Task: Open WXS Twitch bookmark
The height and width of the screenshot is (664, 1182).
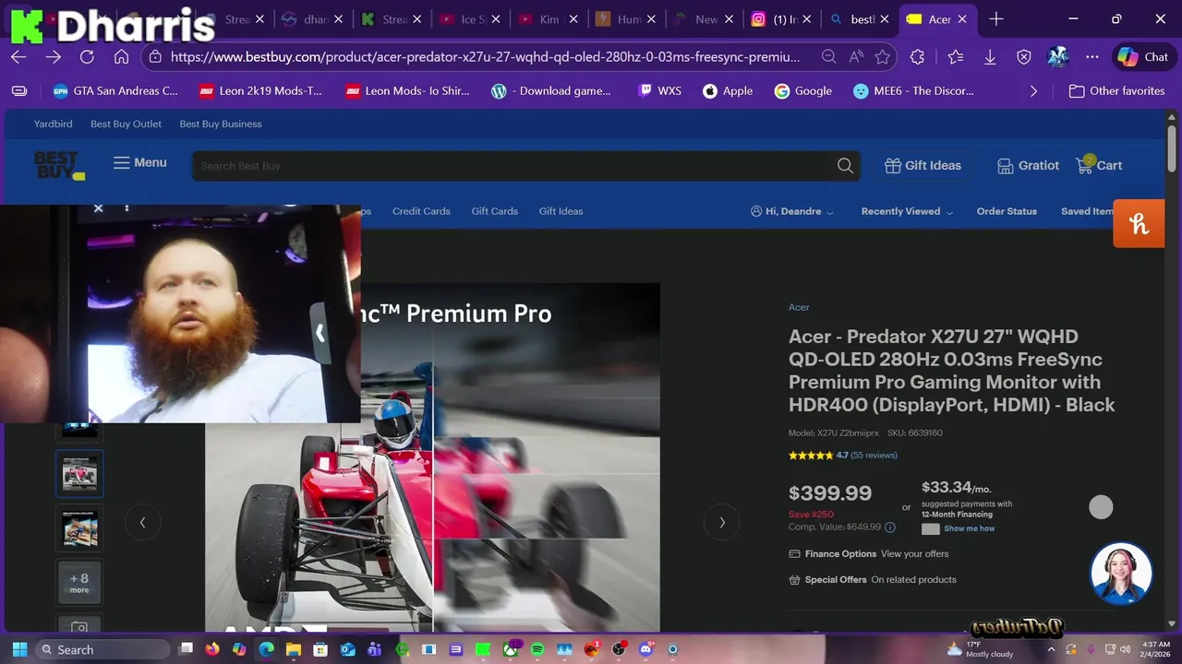Action: pos(659,91)
